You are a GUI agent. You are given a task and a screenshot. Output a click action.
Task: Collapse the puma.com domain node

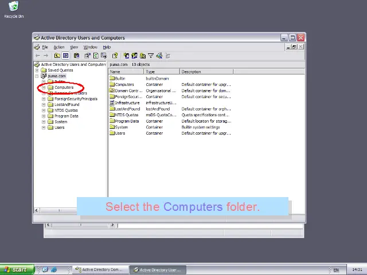37,76
